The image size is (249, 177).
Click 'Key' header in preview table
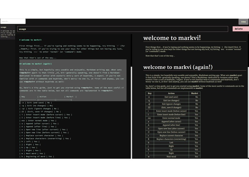(x=150, y=94)
